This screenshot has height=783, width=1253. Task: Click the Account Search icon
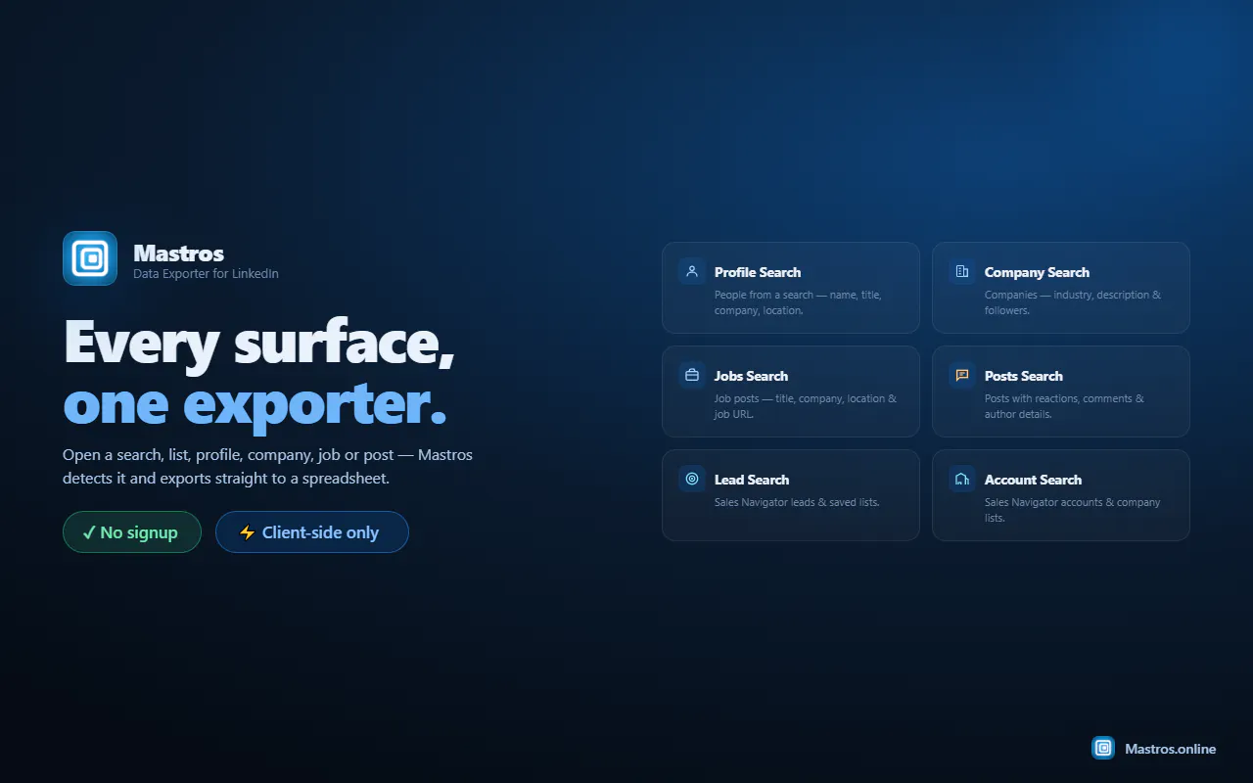[x=962, y=479]
